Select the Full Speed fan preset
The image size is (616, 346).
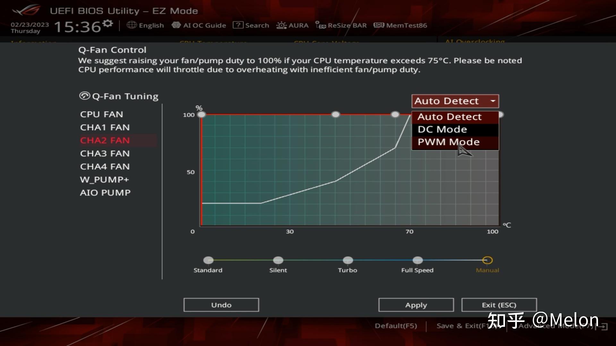pyautogui.click(x=417, y=260)
